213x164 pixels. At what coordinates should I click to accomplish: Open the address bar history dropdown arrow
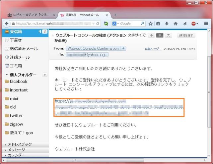[x=94, y=24]
